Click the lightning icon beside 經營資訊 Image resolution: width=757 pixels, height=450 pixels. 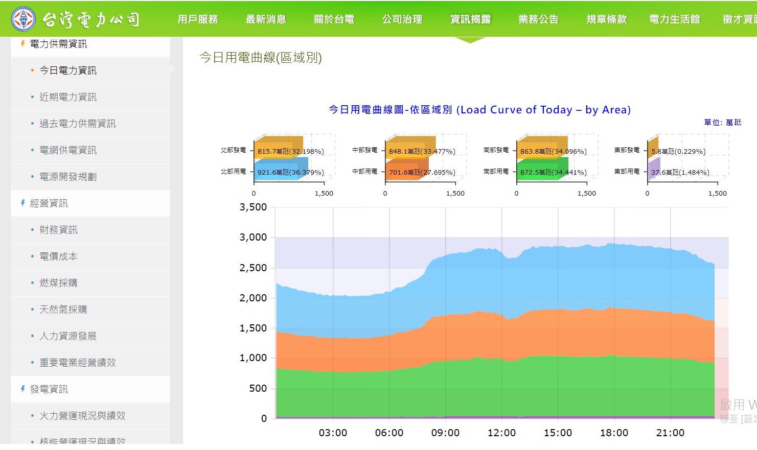coord(22,203)
